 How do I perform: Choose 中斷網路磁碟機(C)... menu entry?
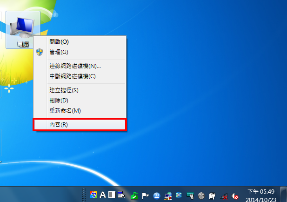[75, 76]
